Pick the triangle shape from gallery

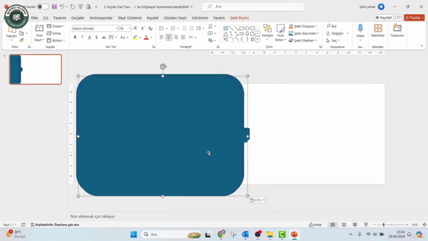tap(226, 33)
